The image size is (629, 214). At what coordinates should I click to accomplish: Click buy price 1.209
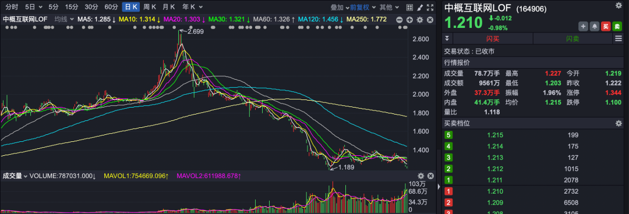[495, 202]
